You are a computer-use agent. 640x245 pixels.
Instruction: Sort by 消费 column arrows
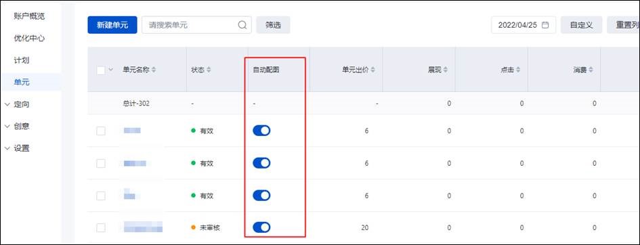(591, 70)
